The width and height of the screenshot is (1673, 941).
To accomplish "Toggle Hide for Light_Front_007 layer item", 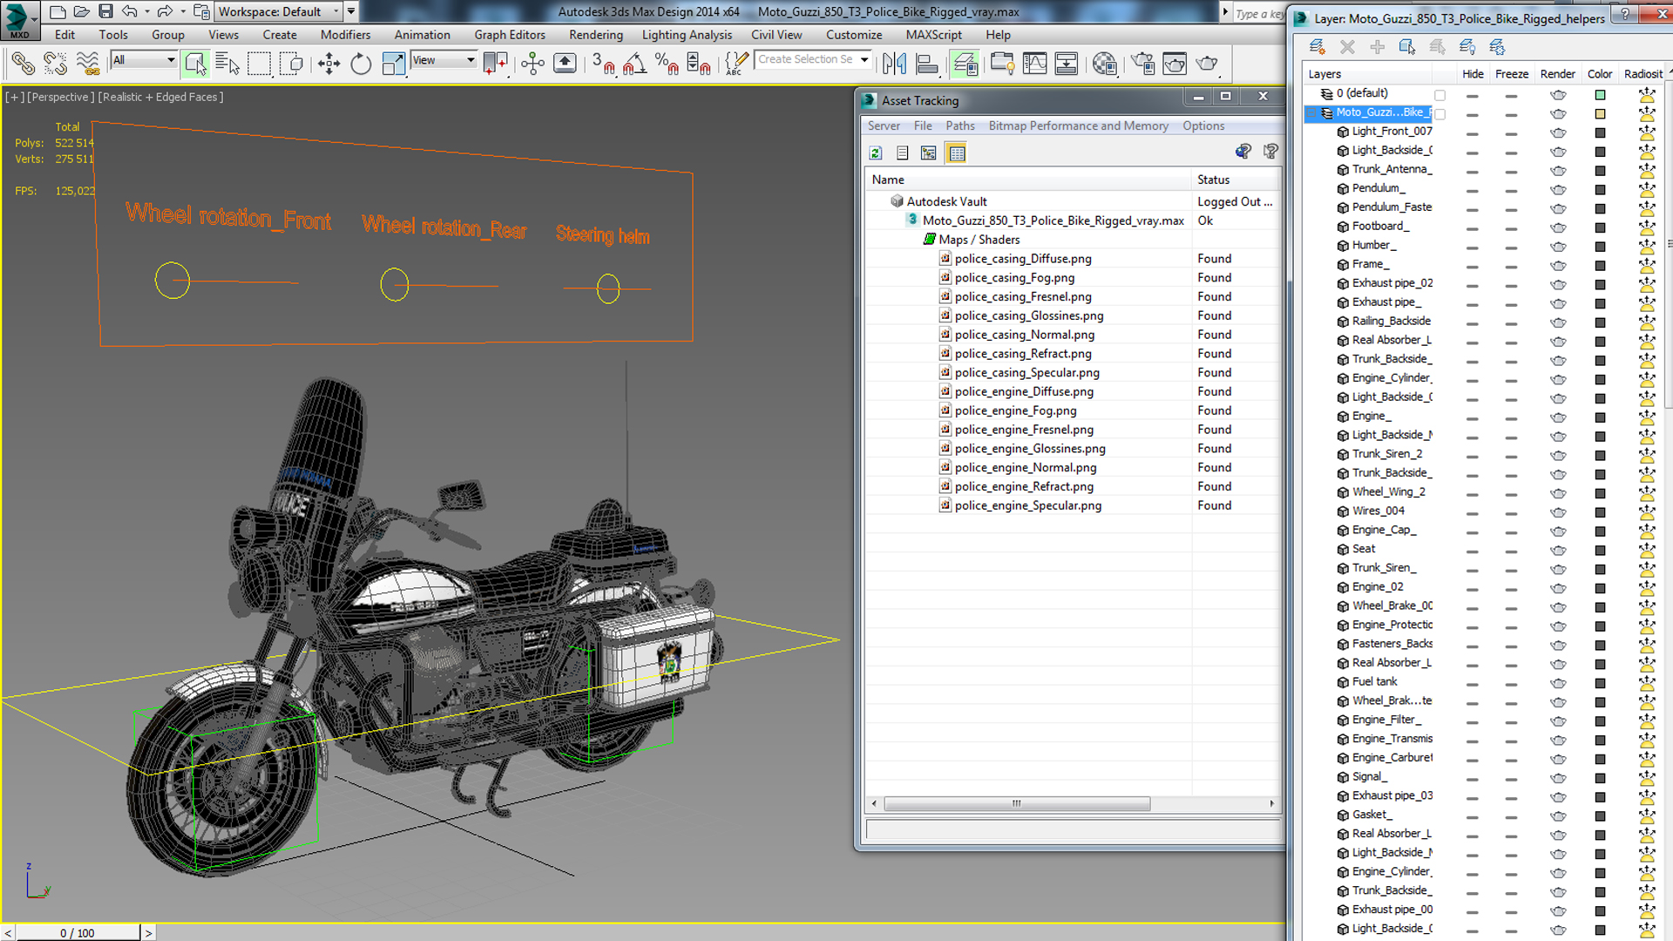I will pos(1472,133).
